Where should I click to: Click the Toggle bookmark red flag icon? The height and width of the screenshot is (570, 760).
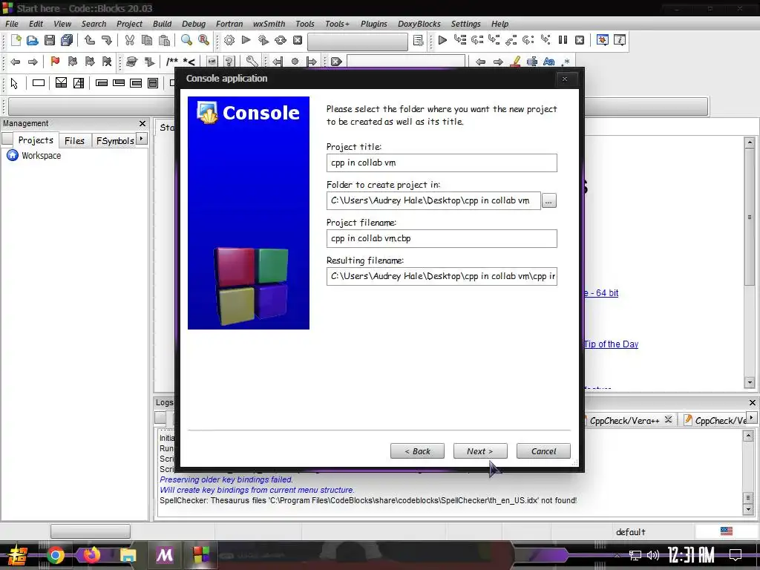coord(55,62)
